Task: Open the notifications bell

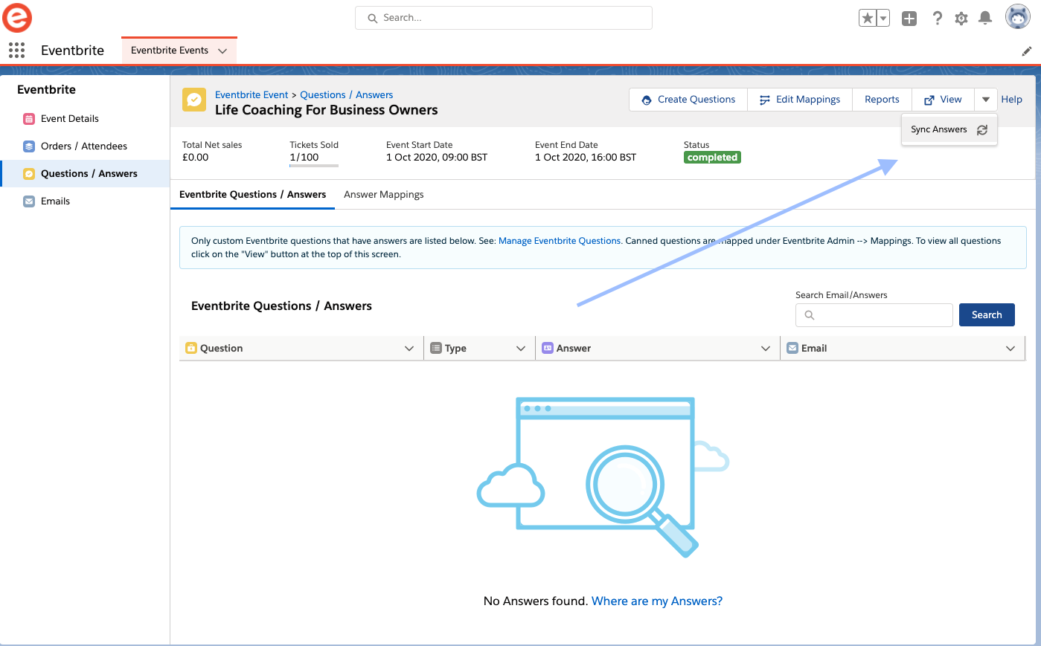Action: click(x=985, y=18)
